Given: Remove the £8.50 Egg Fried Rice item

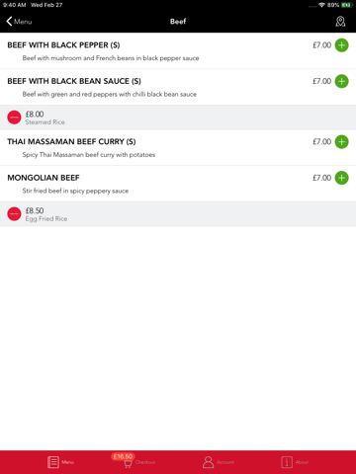Looking at the screenshot, I should click(14, 214).
